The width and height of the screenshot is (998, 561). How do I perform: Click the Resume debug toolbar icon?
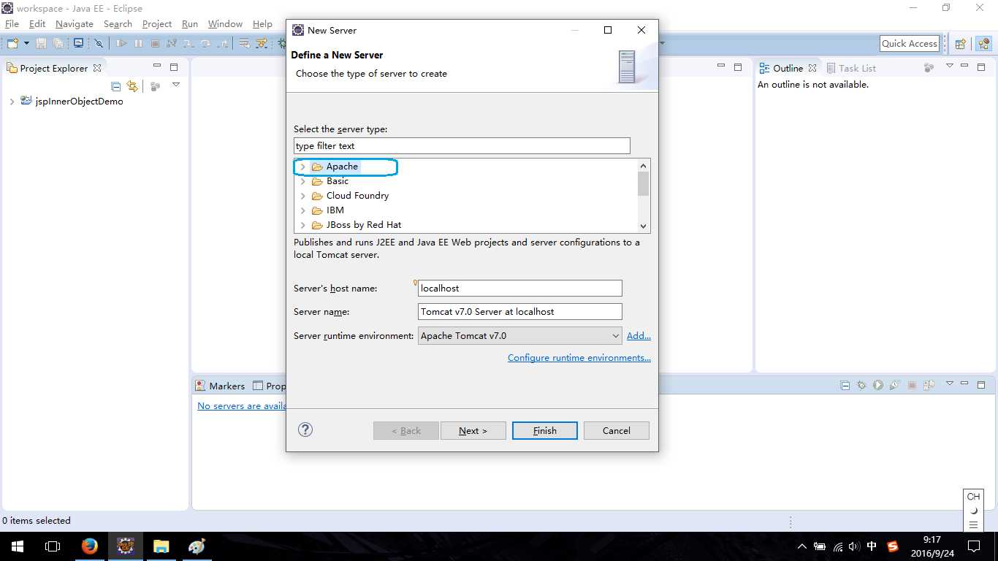click(x=121, y=44)
